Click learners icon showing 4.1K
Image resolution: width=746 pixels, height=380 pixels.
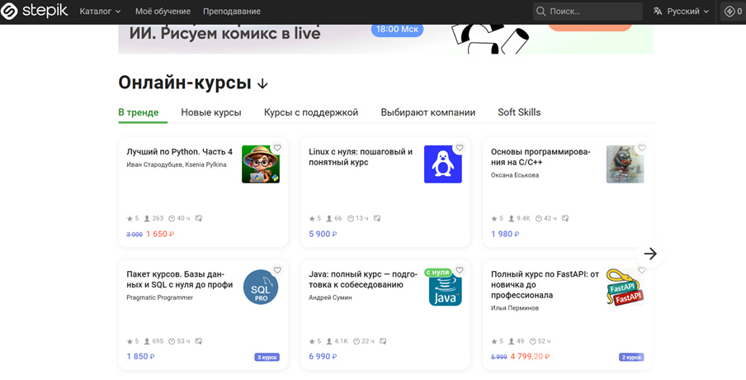329,341
